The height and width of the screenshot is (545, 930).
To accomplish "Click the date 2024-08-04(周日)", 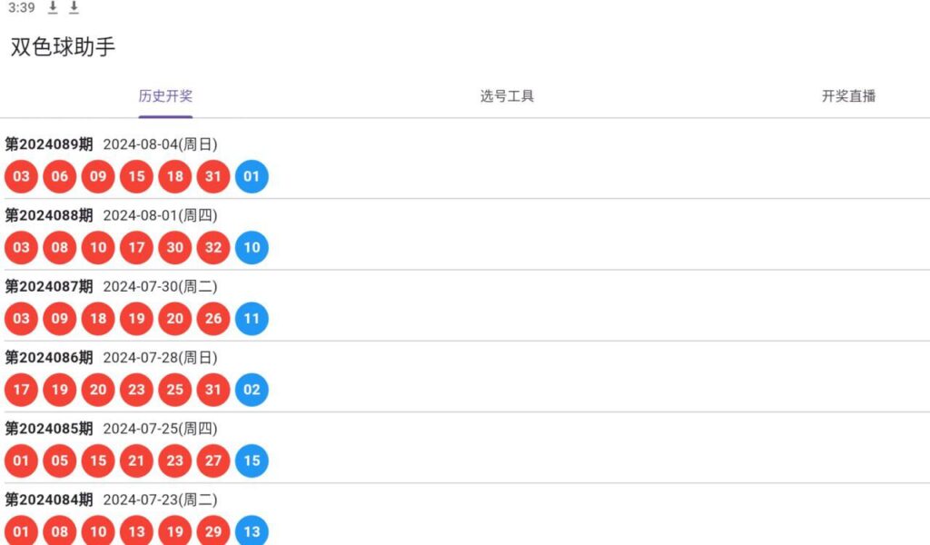I will (162, 144).
